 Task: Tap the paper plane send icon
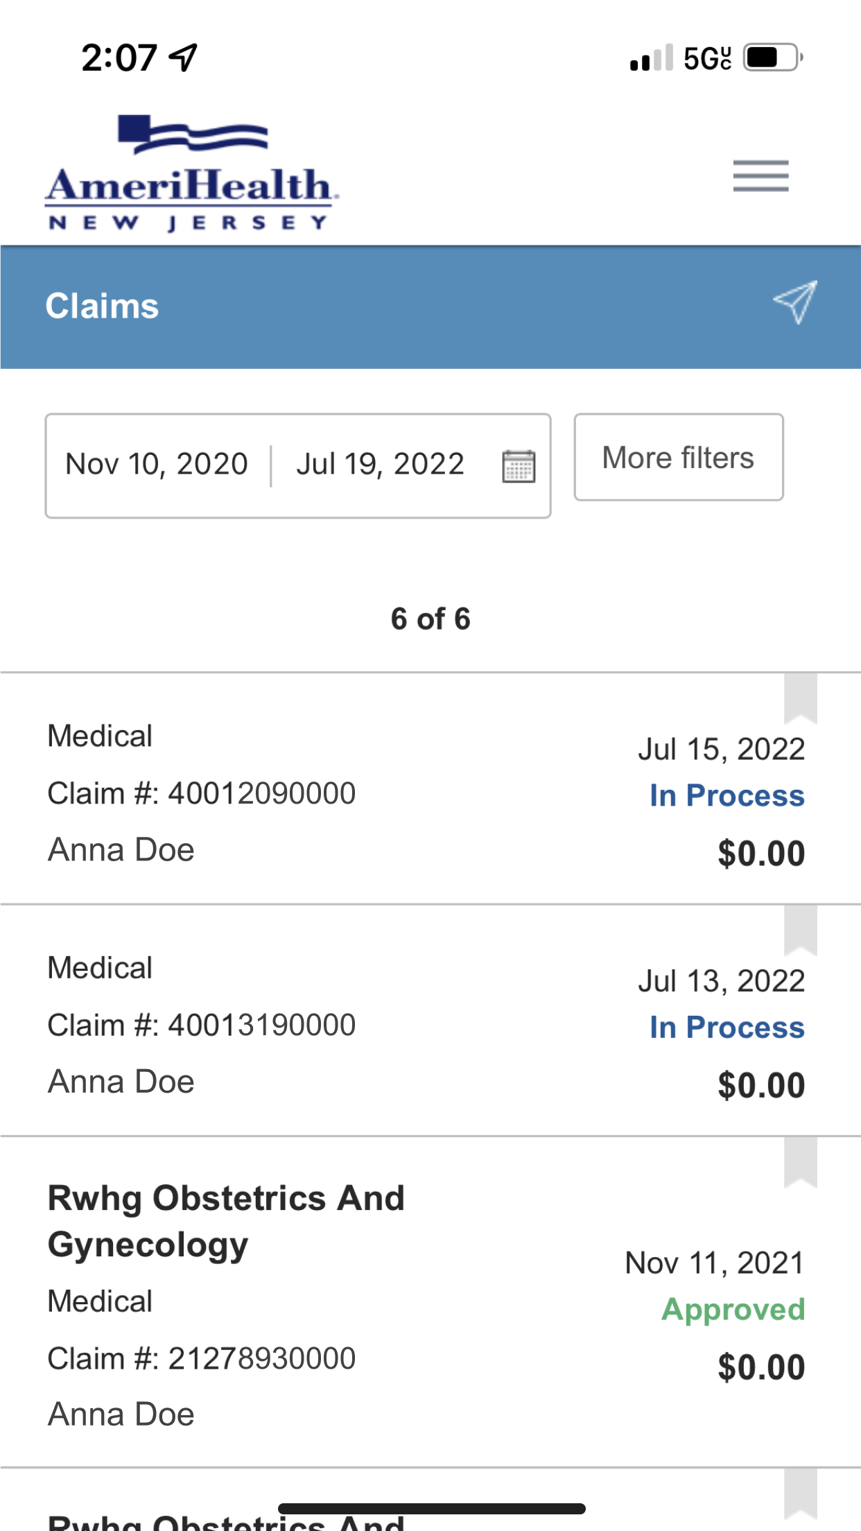pyautogui.click(x=795, y=302)
